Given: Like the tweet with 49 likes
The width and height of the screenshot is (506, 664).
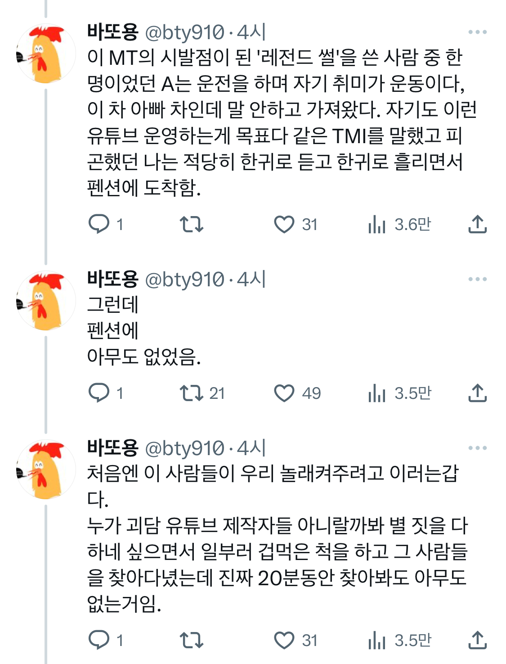Looking at the screenshot, I should tap(284, 393).
